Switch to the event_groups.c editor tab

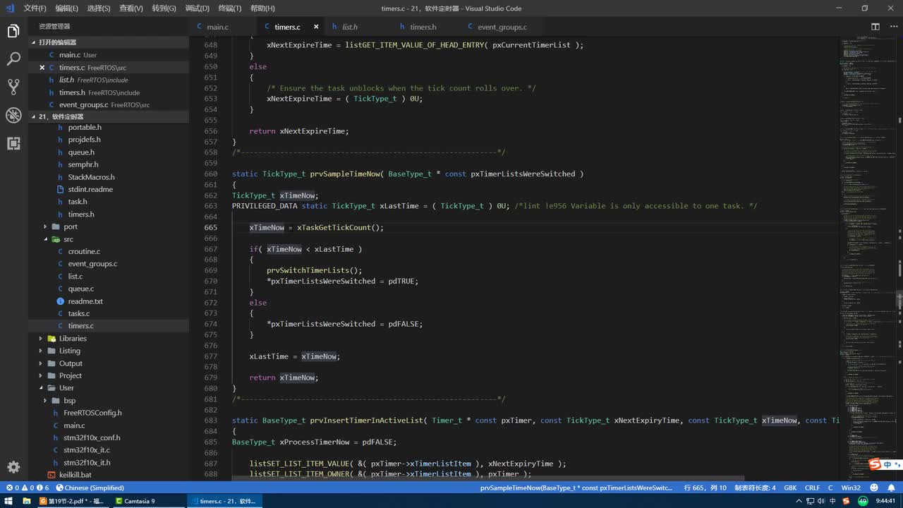point(502,27)
